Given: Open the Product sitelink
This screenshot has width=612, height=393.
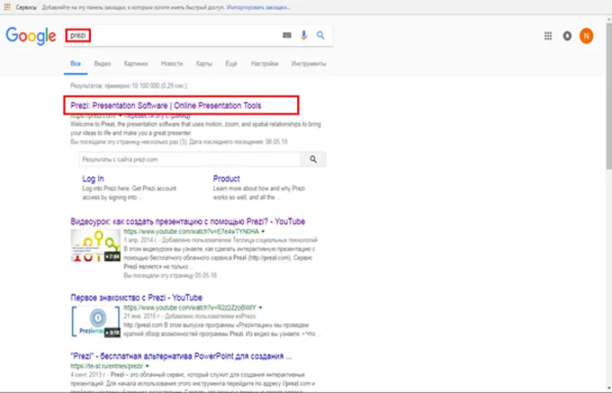Looking at the screenshot, I should [226, 179].
